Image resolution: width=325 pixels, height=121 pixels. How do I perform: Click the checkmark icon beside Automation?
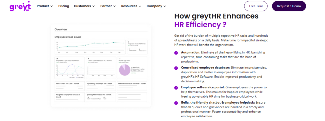click(176, 53)
